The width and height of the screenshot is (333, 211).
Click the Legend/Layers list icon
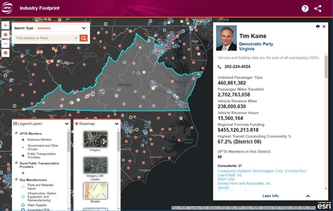[15, 124]
